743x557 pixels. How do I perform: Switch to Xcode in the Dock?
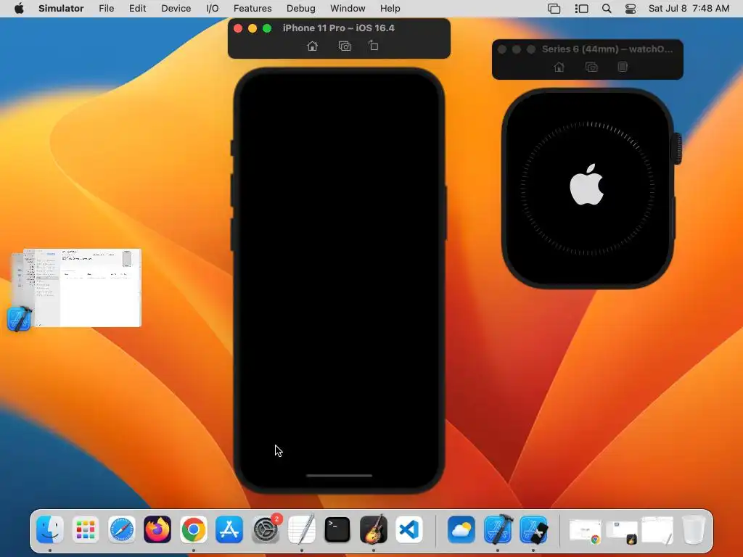(498, 529)
